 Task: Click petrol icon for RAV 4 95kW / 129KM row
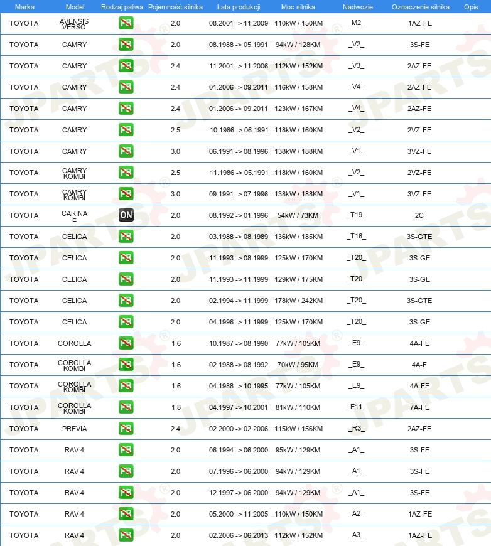pos(126,450)
